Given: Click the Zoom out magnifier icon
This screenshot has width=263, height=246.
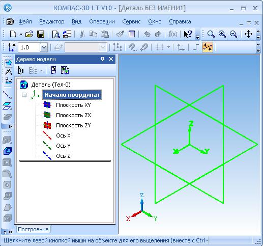Looking at the screenshot, I should click(233, 34).
